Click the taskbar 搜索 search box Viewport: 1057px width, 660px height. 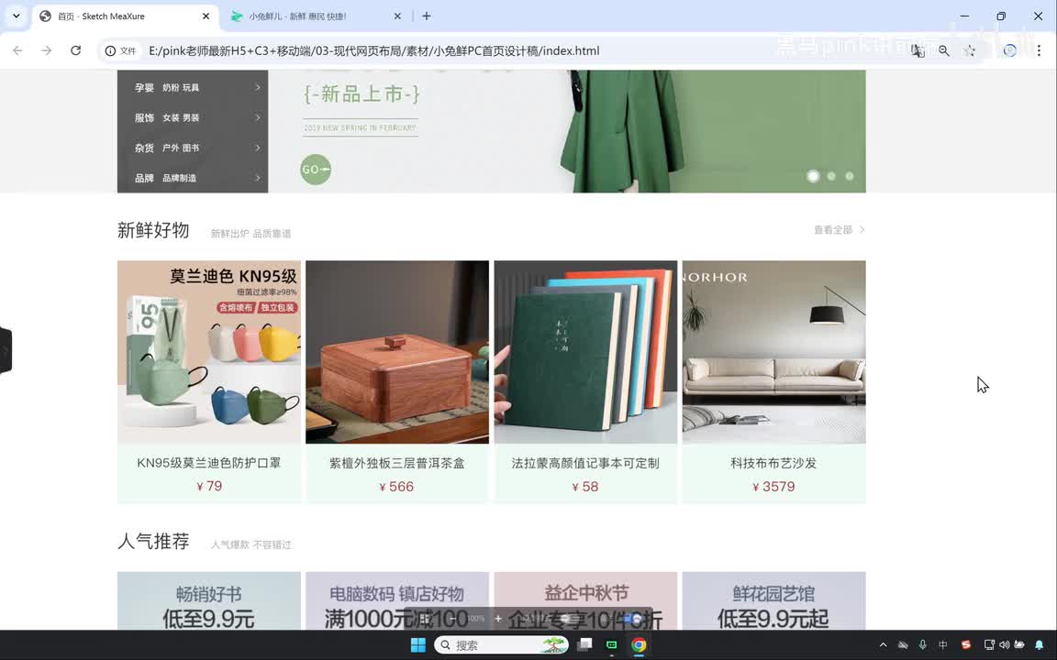501,645
